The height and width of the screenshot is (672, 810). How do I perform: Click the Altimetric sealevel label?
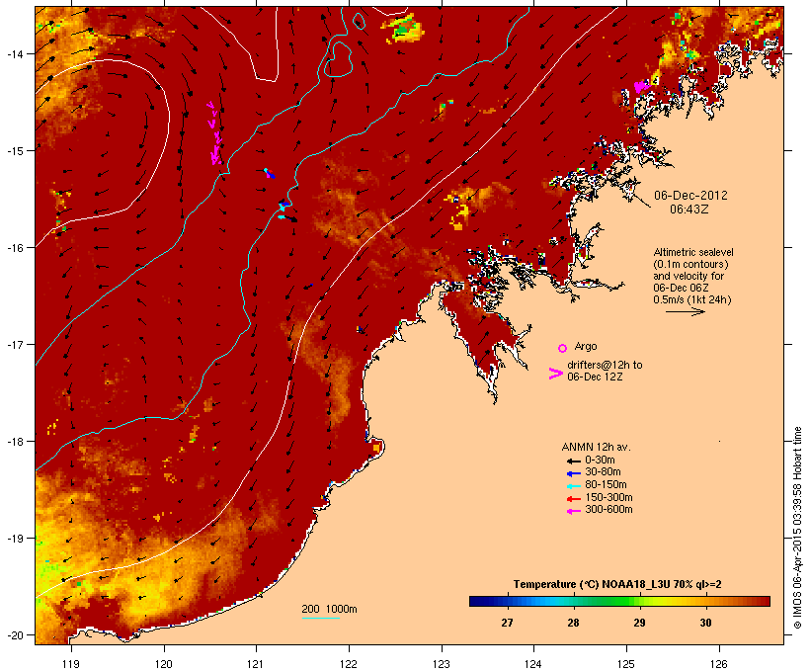(x=693, y=252)
